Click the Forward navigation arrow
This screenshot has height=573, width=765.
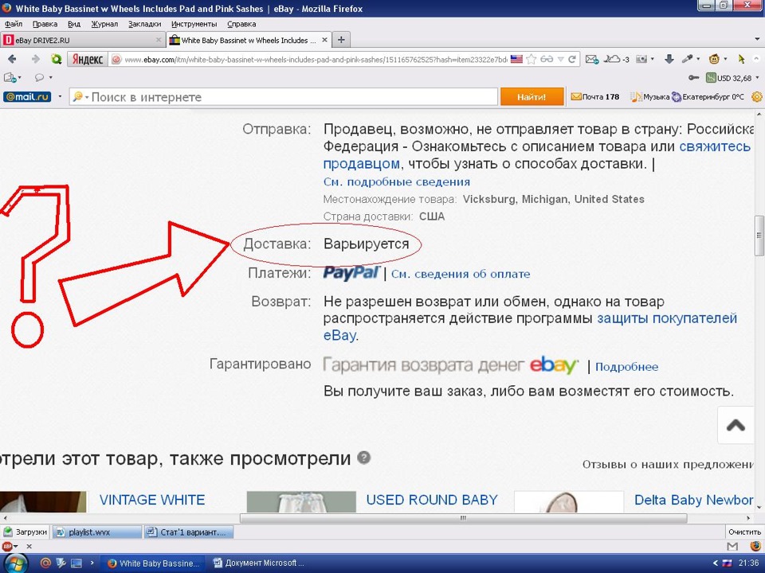(x=36, y=59)
